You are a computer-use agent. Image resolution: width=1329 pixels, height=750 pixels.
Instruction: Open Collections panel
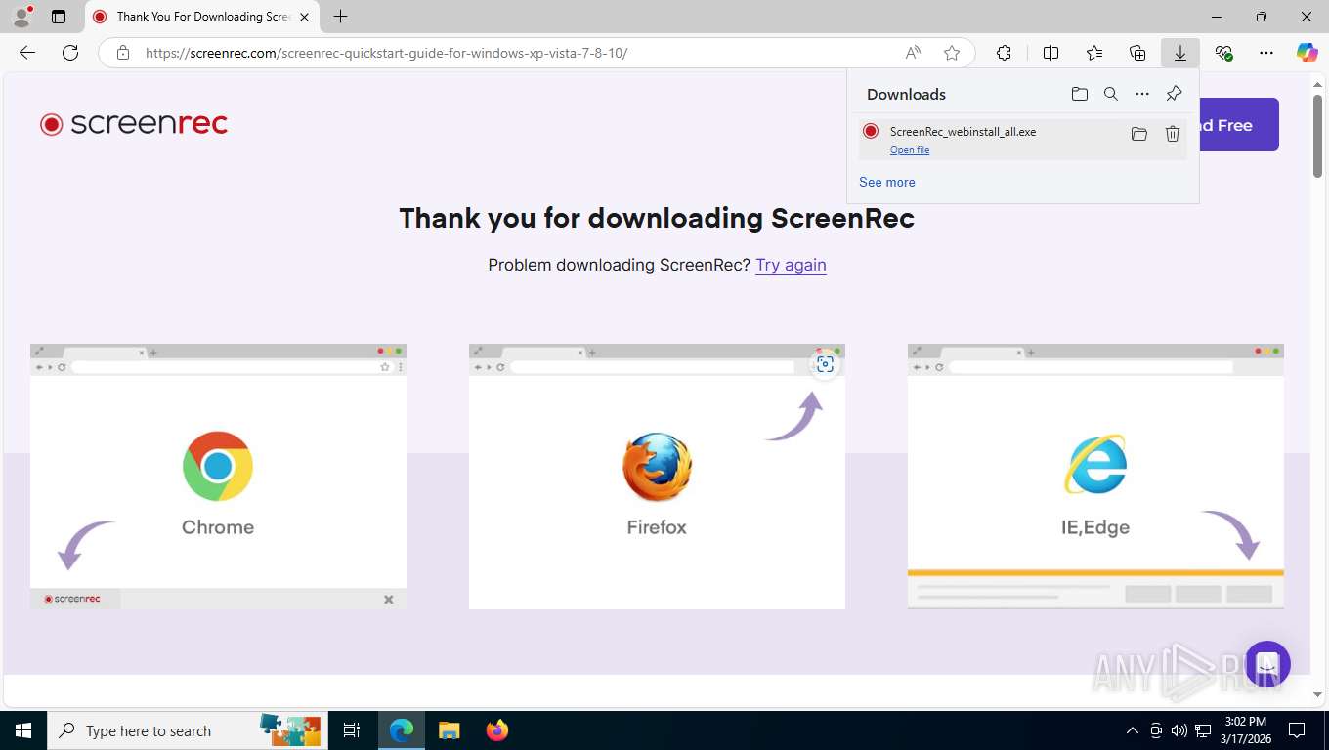[1137, 53]
